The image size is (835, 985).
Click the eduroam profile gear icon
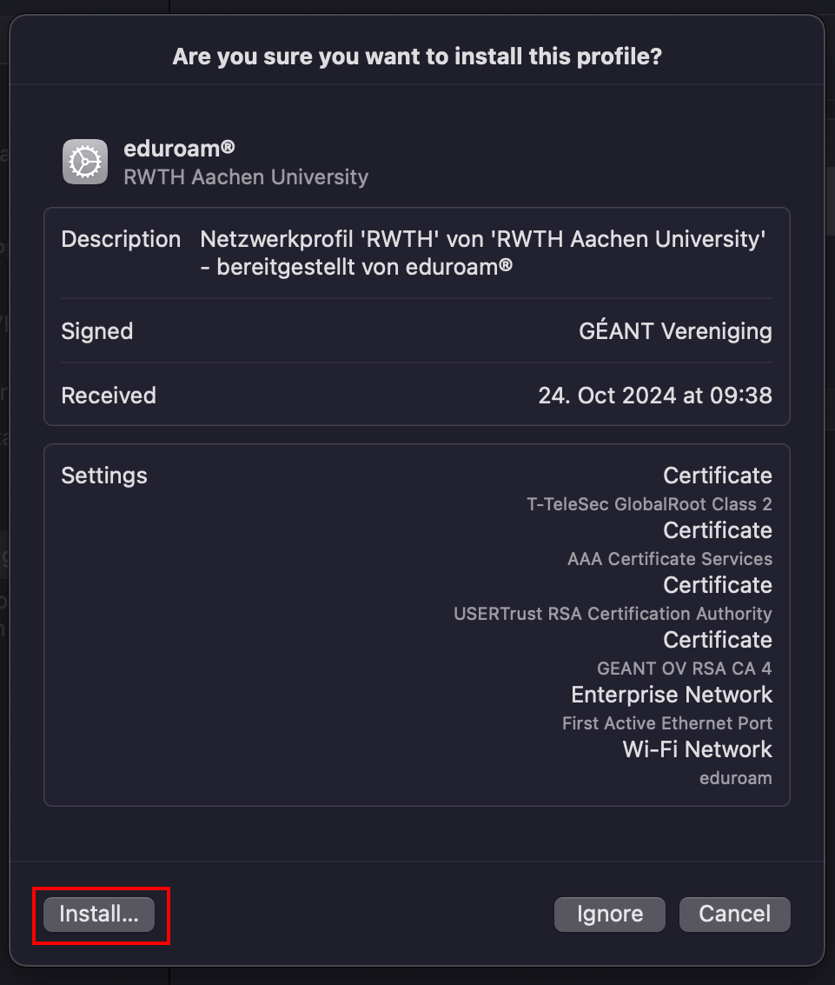click(84, 162)
